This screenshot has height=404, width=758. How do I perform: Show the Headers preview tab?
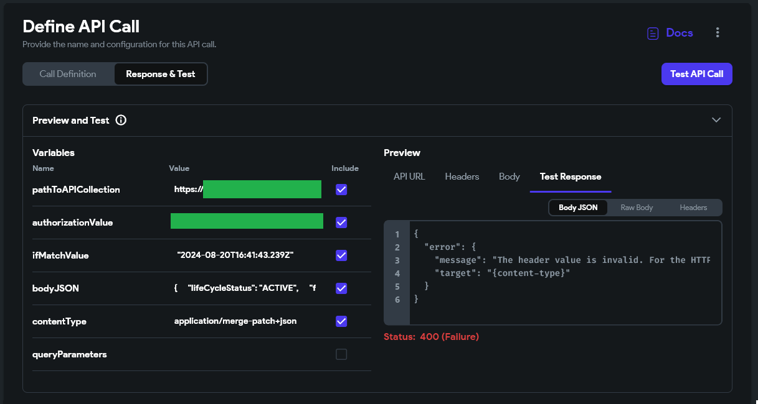(x=462, y=177)
